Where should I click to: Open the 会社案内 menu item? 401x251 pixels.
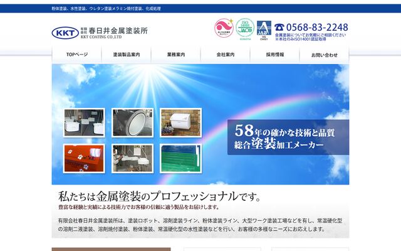point(226,55)
